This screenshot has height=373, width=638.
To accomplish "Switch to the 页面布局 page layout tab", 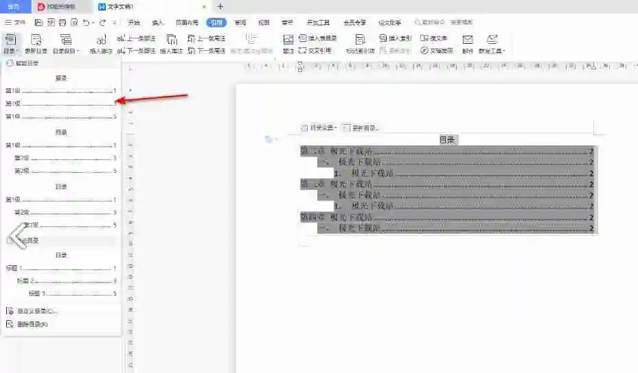I will (187, 23).
